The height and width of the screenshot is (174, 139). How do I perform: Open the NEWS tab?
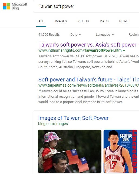124,21
